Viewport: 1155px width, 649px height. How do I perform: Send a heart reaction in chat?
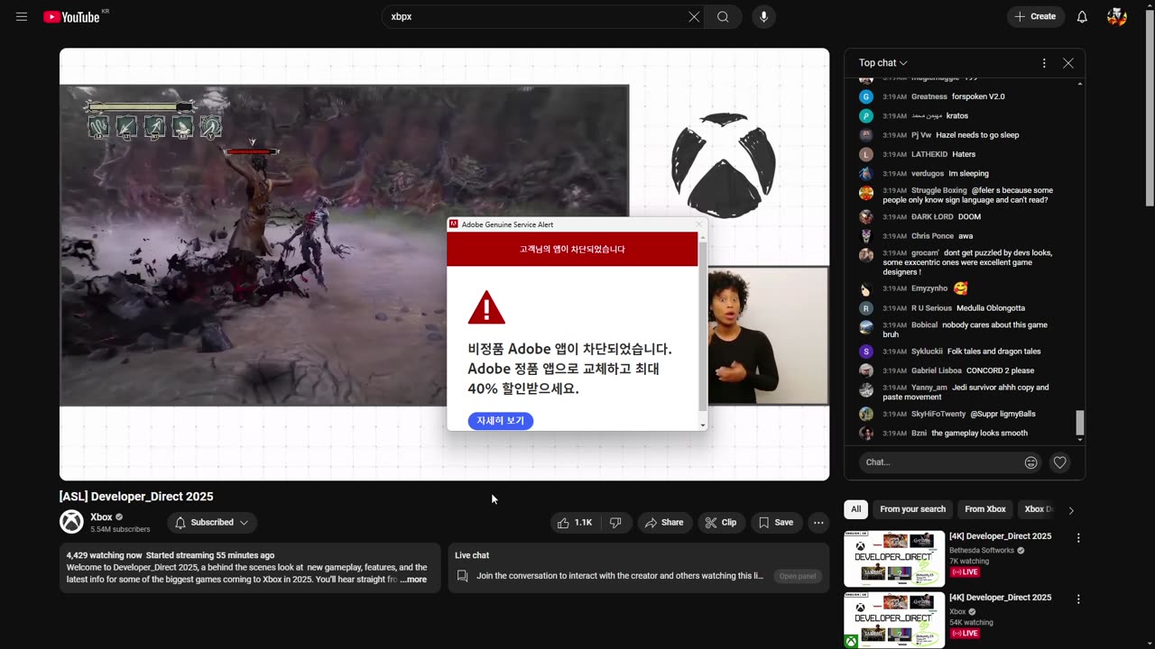[1060, 462]
